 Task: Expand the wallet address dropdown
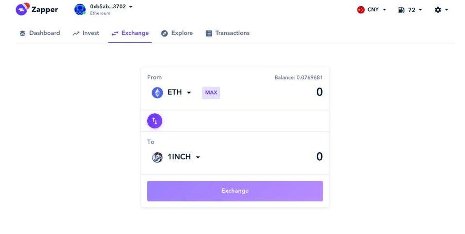(x=131, y=7)
